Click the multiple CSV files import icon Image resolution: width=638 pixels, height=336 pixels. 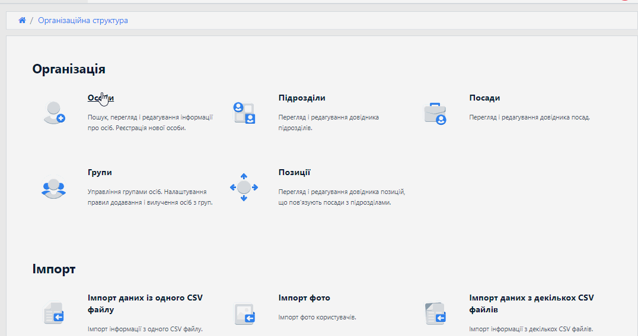(435, 313)
